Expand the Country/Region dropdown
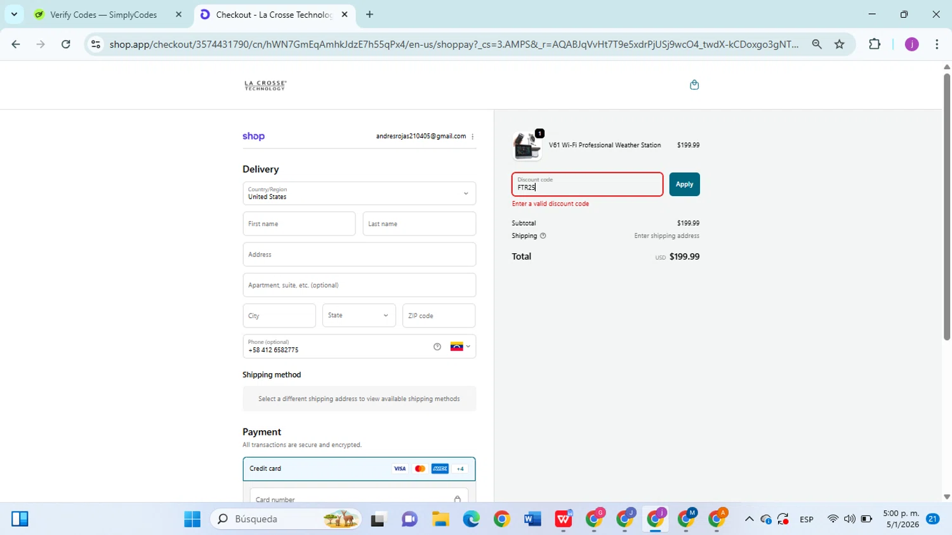The image size is (952, 535). click(359, 194)
